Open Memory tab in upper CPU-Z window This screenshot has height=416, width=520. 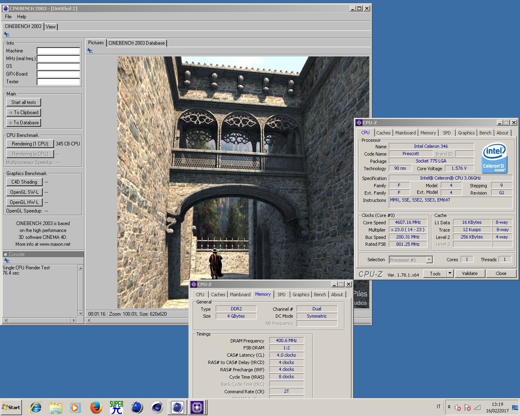428,133
